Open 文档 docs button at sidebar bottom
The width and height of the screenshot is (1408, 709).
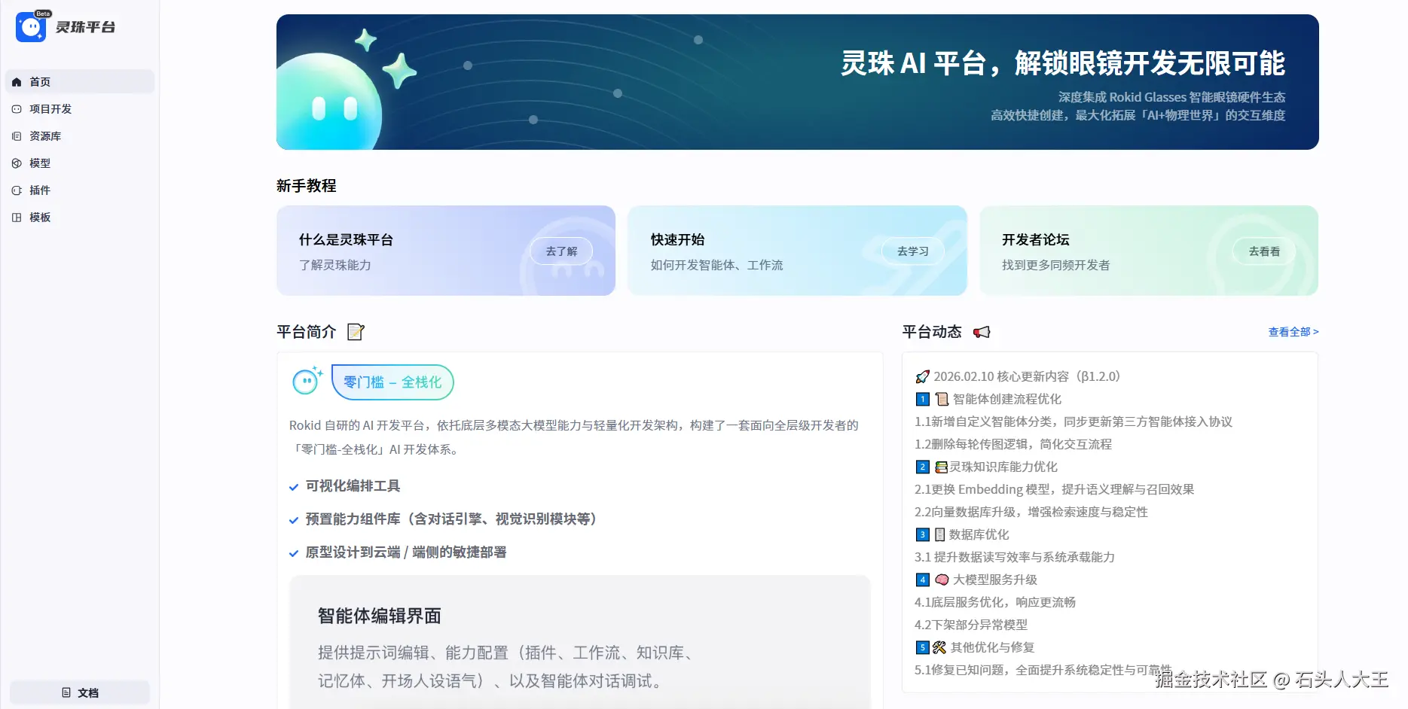pos(80,692)
